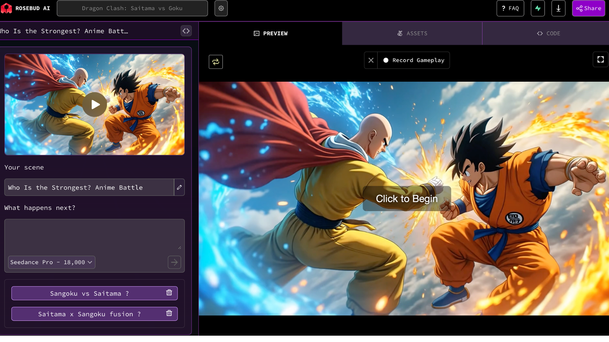Switch to the ASSETS tab
The height and width of the screenshot is (342, 609).
tap(412, 33)
